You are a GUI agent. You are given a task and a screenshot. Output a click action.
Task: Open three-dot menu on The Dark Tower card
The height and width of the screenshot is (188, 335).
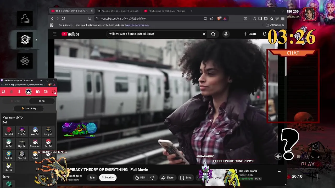tap(280, 171)
